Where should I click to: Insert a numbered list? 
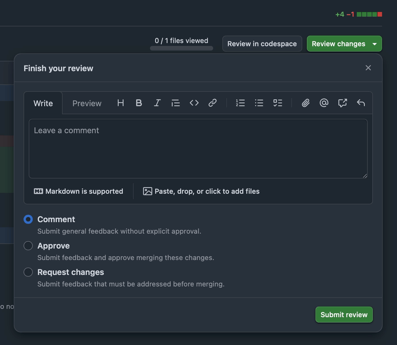coord(240,103)
